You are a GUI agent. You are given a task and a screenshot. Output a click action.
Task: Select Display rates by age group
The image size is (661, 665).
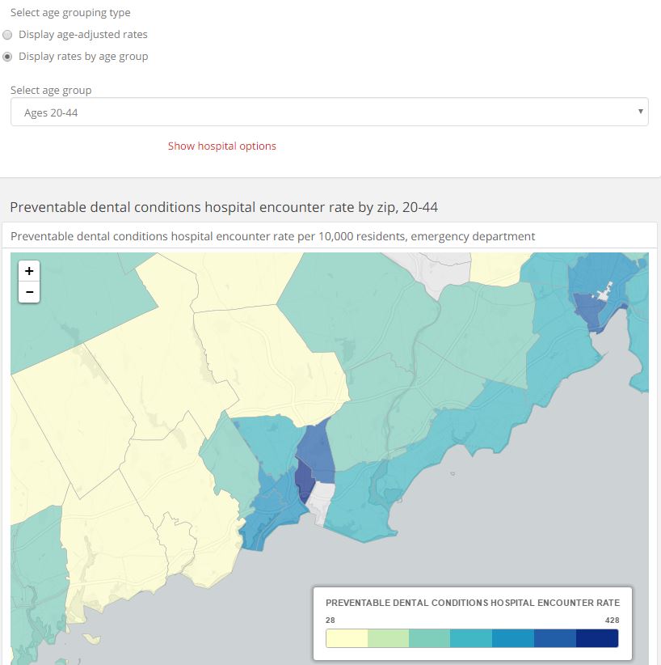coord(8,57)
